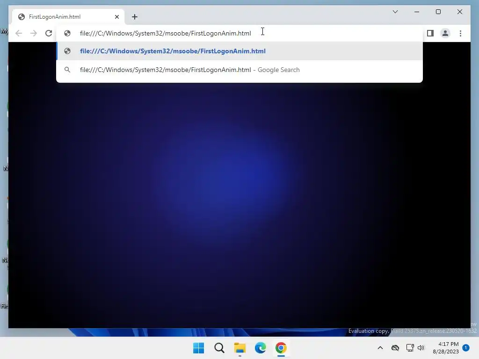Reload the page with the refresh icon
The width and height of the screenshot is (479, 359).
[49, 33]
